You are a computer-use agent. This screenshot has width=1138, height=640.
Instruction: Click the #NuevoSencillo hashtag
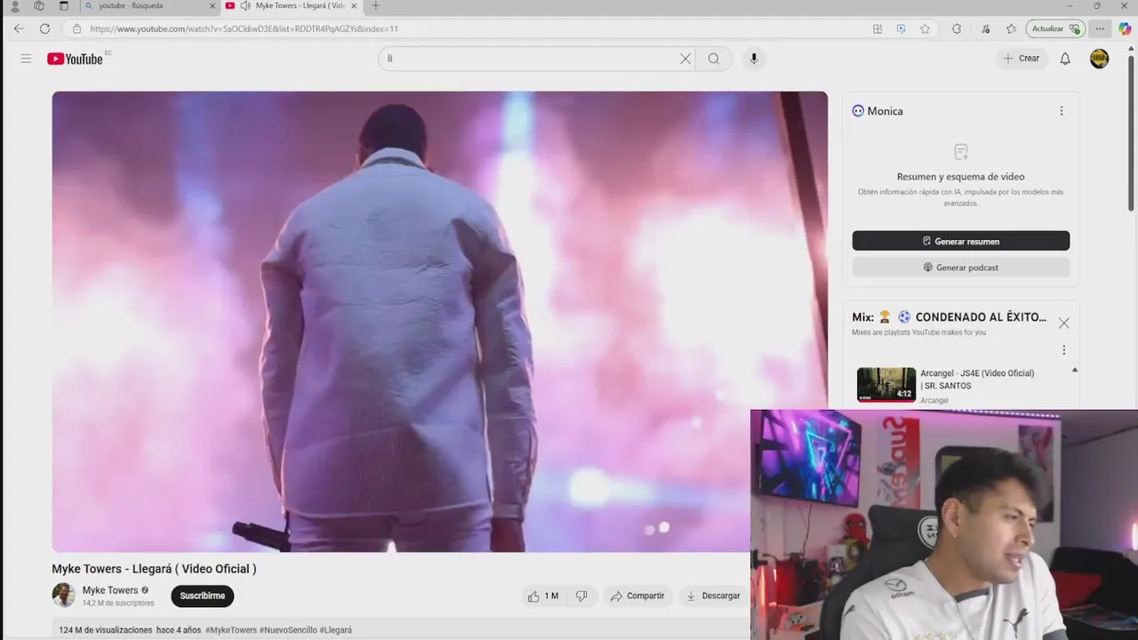click(x=288, y=630)
